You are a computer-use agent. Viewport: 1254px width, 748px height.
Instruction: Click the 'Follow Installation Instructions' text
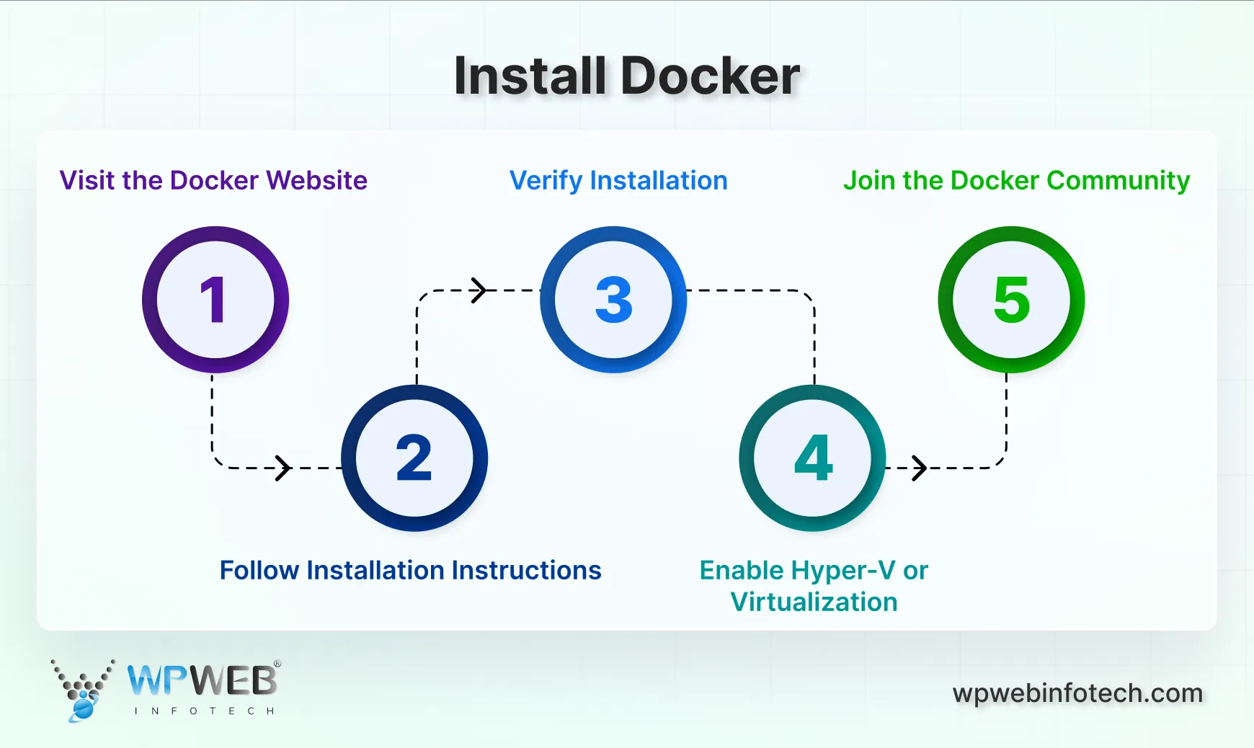[x=410, y=570]
